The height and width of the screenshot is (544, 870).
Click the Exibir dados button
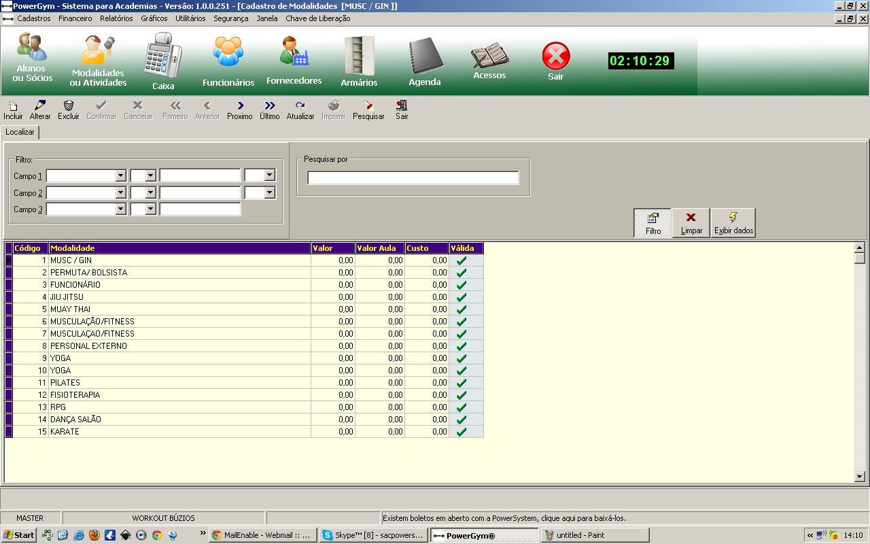click(733, 223)
